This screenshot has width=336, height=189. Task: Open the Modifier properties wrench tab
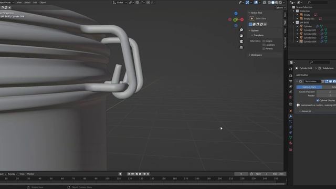pyautogui.click(x=290, y=117)
